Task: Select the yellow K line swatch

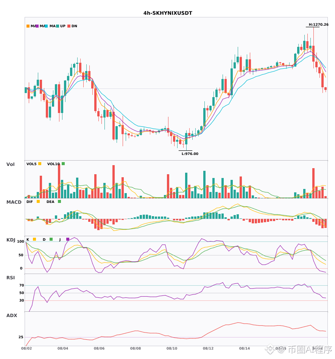Action: [34, 239]
